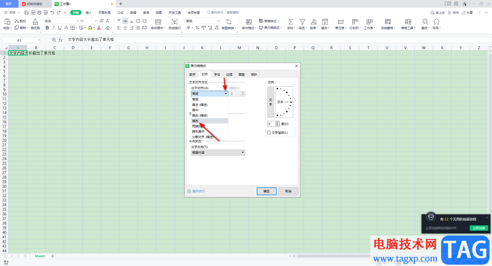Click the Save icon in quick access bar
492x266 pixels.
click(x=26, y=13)
